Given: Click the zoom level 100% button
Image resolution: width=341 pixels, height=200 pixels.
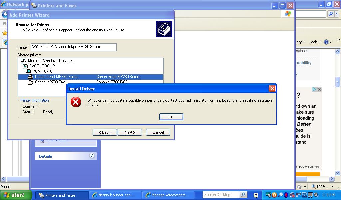Looking at the screenshot, I should tap(319, 187).
